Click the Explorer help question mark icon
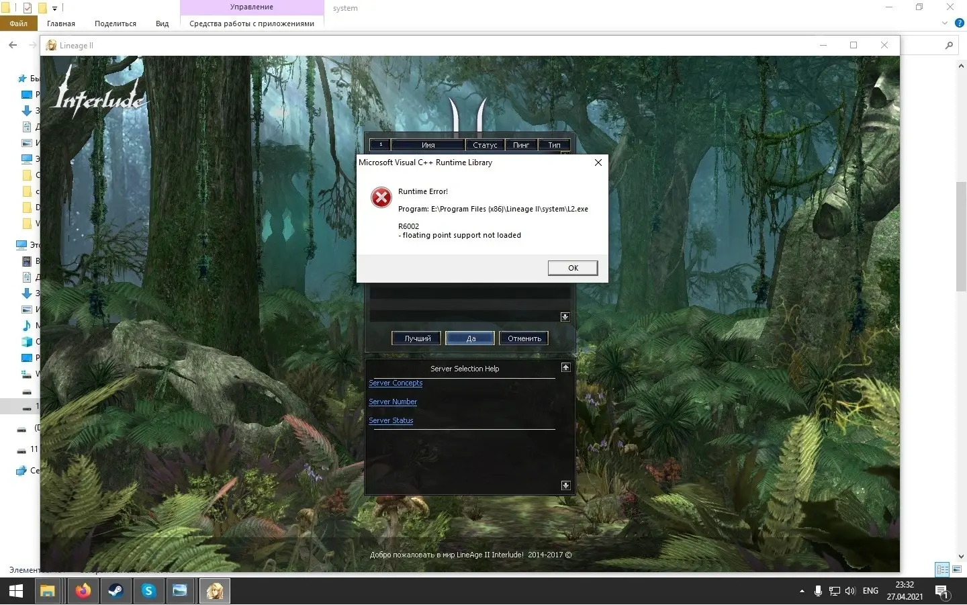The height and width of the screenshot is (605, 967). [960, 23]
